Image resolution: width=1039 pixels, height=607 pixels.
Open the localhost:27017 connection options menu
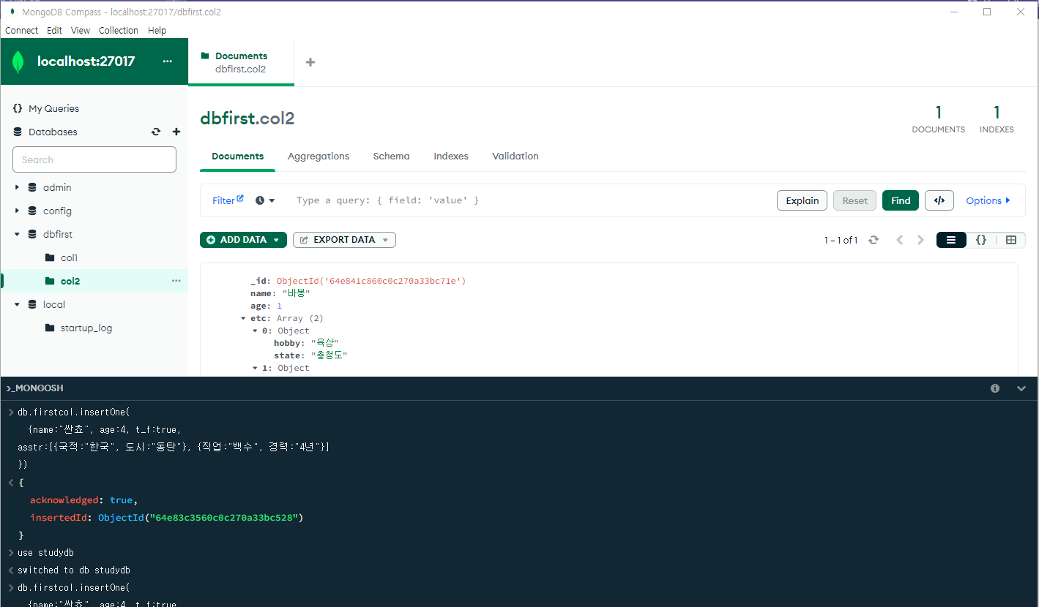pyautogui.click(x=167, y=61)
